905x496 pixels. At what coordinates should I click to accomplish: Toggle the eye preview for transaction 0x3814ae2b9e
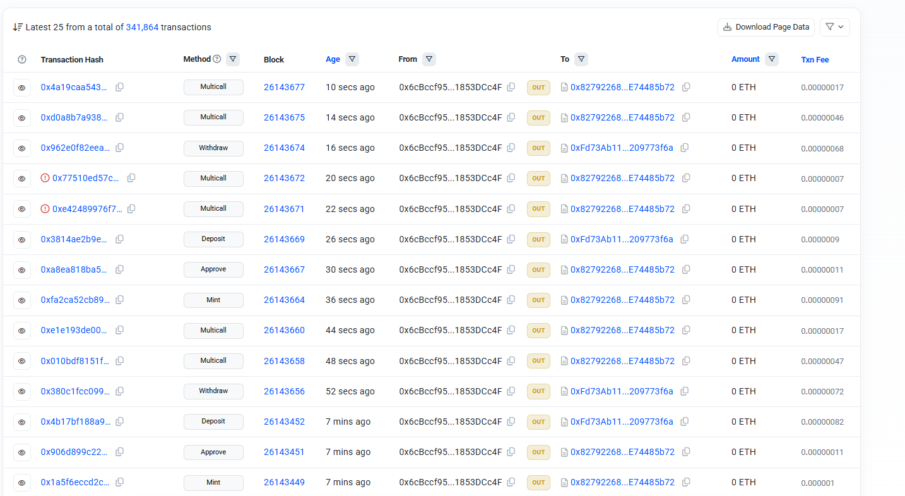tap(22, 240)
